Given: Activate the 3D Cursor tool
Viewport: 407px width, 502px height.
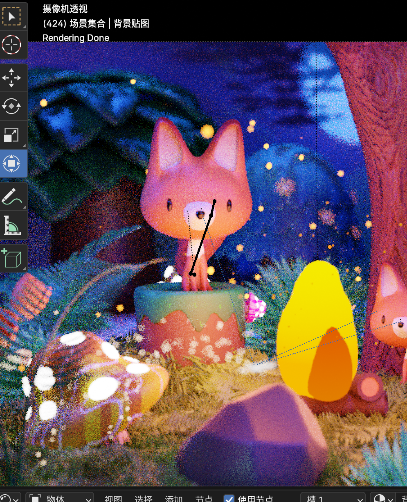Looking at the screenshot, I should (x=12, y=45).
